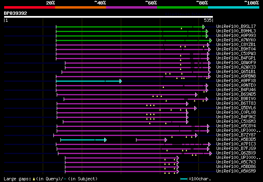Select hit UniRef100_A5C7K3

(236, 162)
